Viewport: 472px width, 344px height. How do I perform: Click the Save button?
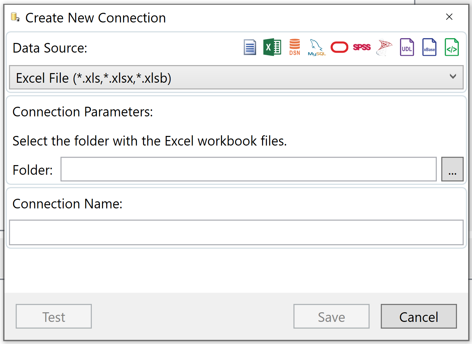click(x=331, y=316)
